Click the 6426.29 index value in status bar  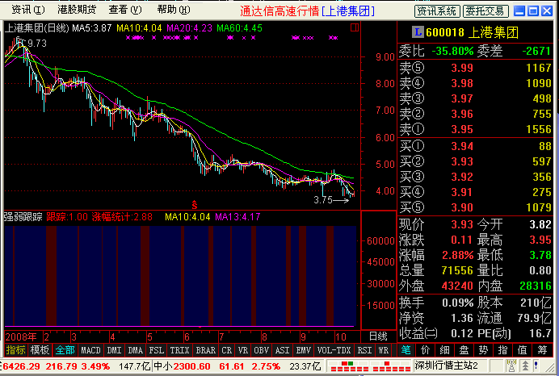(22, 366)
